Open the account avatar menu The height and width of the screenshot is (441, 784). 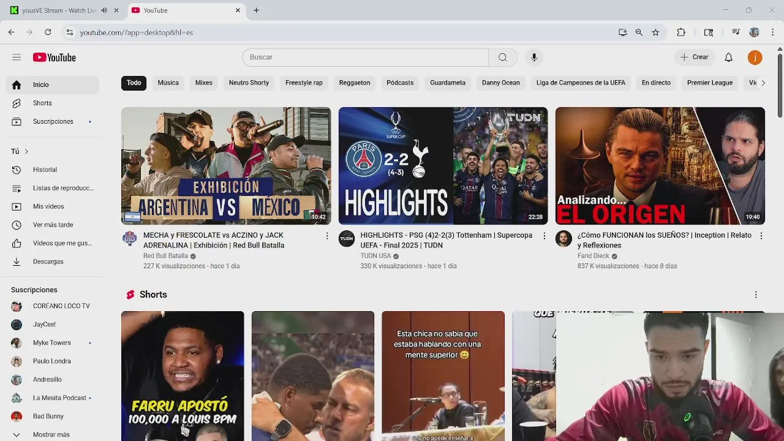(x=755, y=57)
